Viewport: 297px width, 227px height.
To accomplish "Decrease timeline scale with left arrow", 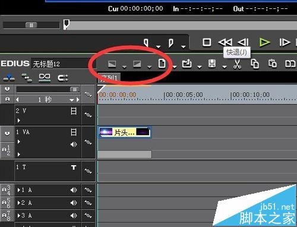I will pyautogui.click(x=17, y=100).
